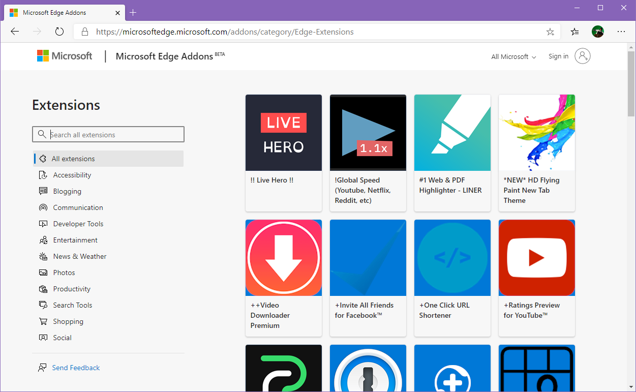Open the News & Weather category
636x392 pixels.
[x=80, y=256]
